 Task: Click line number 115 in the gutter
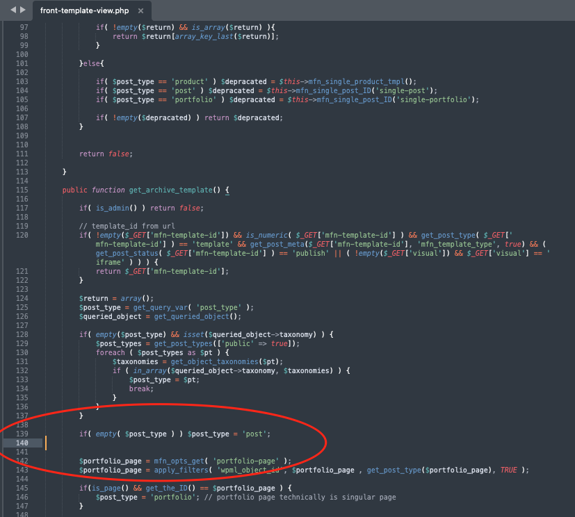pyautogui.click(x=21, y=190)
